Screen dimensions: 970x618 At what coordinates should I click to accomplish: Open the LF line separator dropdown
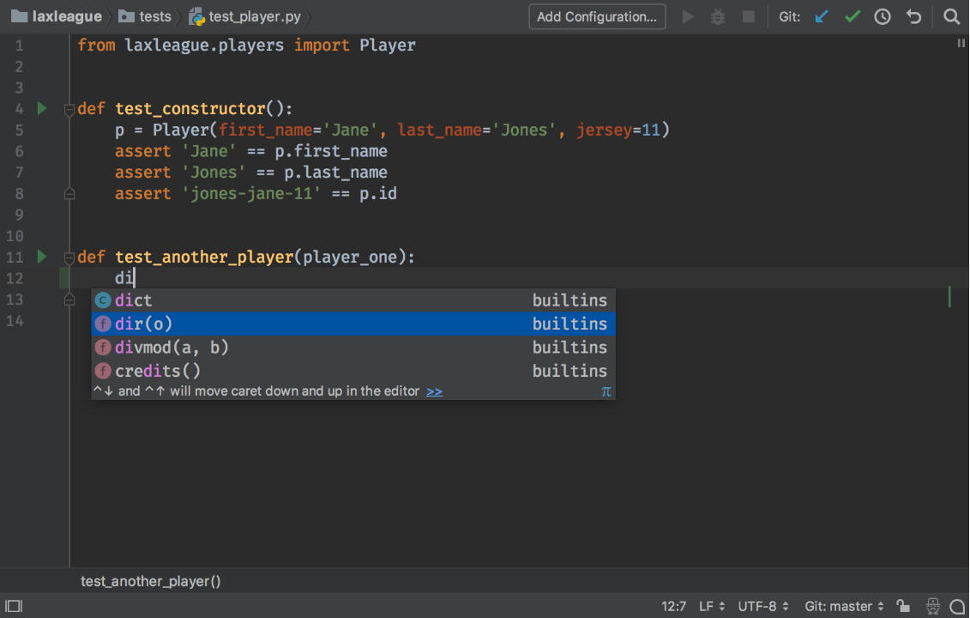pos(711,606)
